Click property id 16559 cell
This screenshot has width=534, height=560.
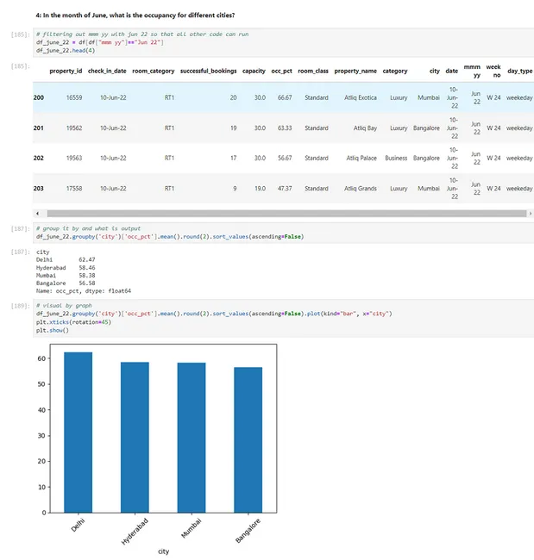pos(74,97)
